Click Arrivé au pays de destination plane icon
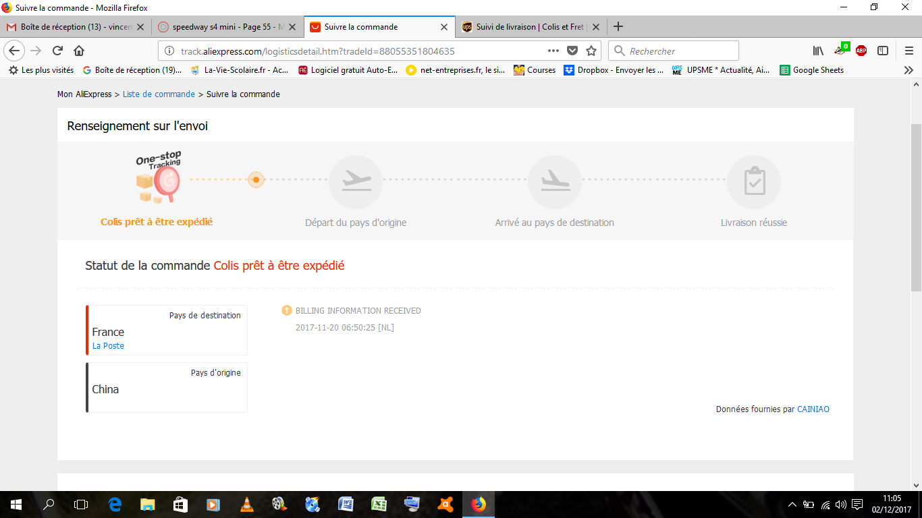The width and height of the screenshot is (922, 518). click(x=555, y=182)
